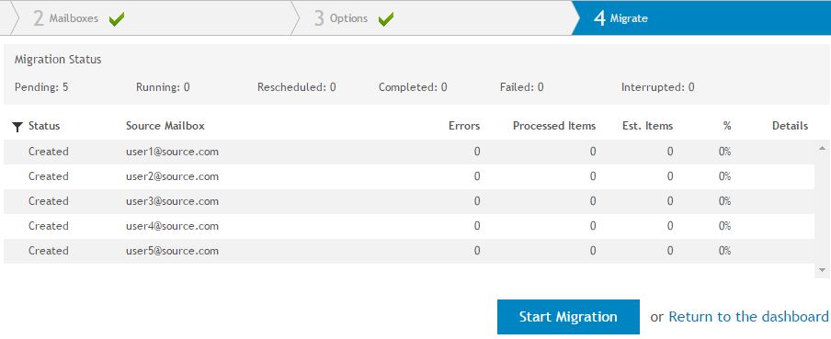Start Migration button
Screen dimensions: 831x339
568,317
